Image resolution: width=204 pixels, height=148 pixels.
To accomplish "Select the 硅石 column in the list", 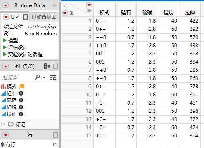I will point(12,93).
